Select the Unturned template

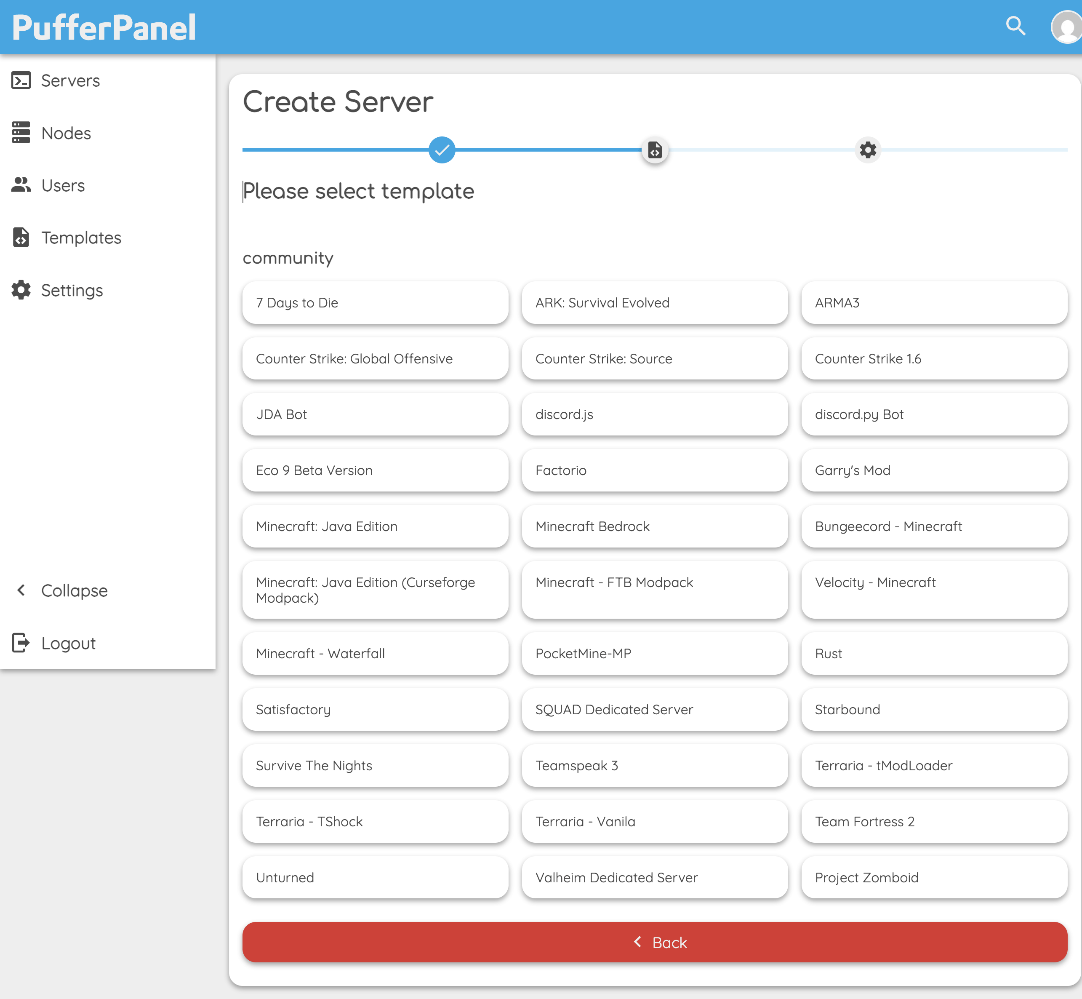375,877
